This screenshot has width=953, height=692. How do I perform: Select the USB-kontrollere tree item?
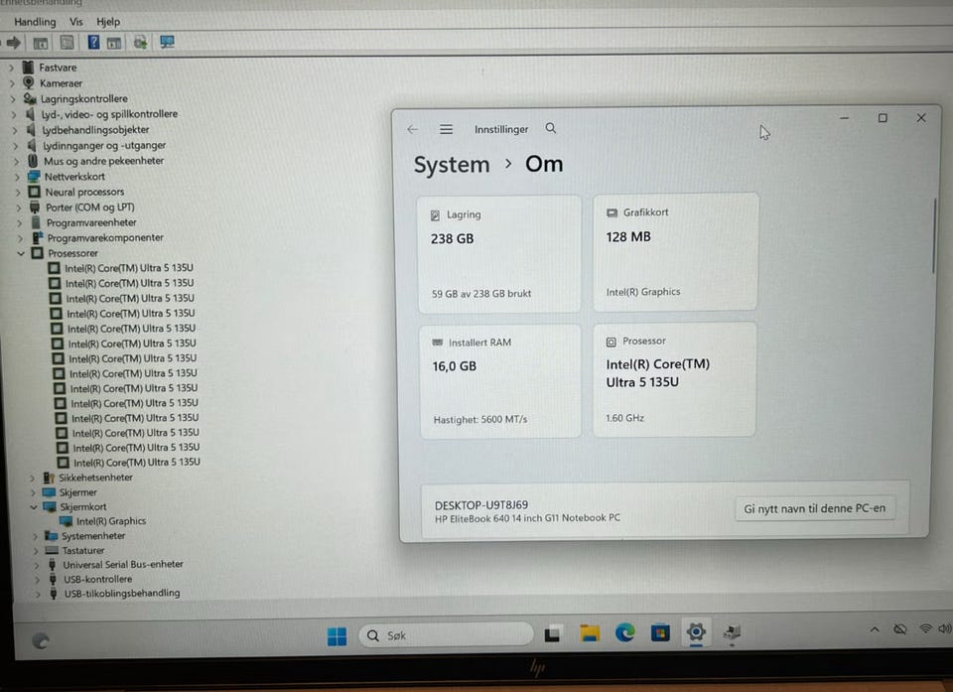98,580
